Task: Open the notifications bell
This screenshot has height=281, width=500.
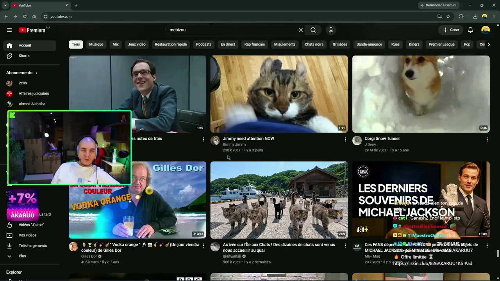Action: tap(470, 30)
